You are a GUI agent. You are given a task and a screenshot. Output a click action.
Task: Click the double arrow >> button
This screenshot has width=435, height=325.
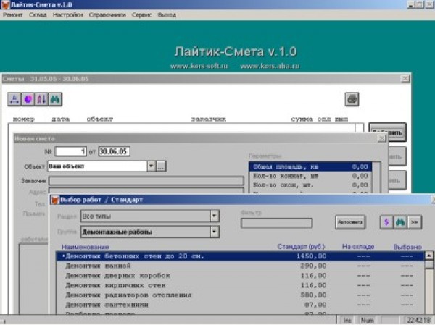point(414,221)
